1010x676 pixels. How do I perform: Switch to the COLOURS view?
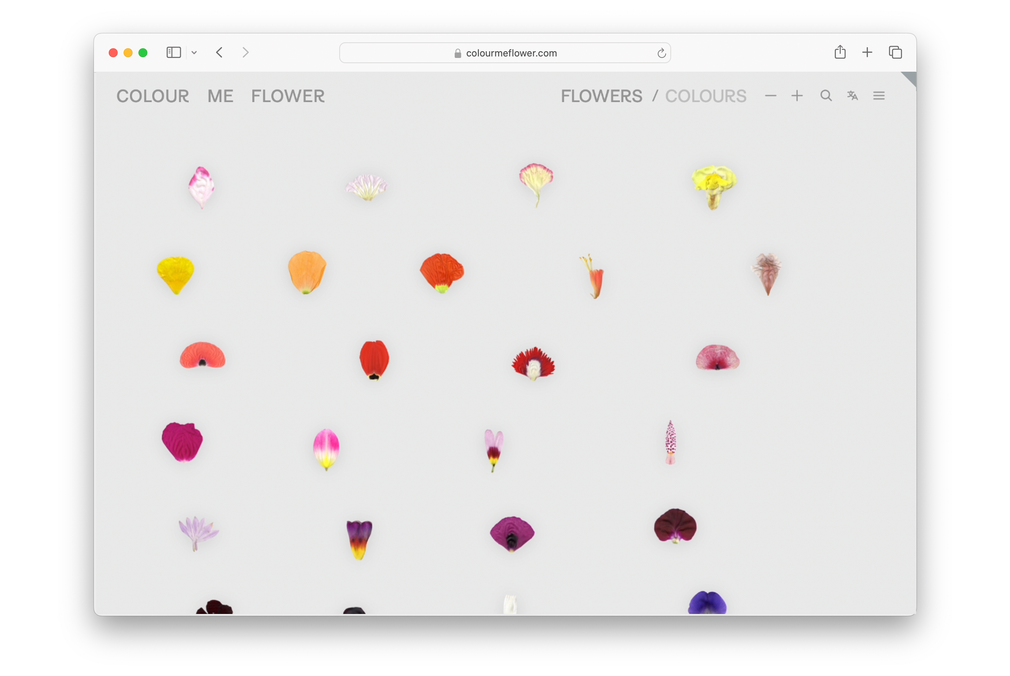click(x=705, y=96)
